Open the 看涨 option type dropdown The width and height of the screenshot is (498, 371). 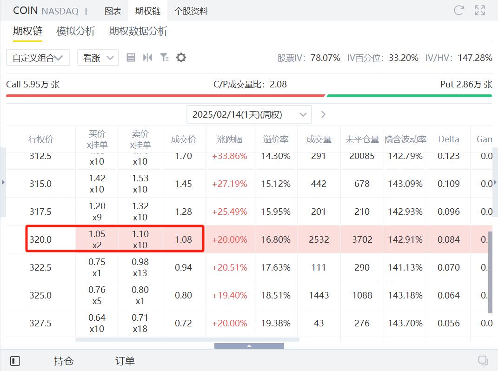click(98, 58)
